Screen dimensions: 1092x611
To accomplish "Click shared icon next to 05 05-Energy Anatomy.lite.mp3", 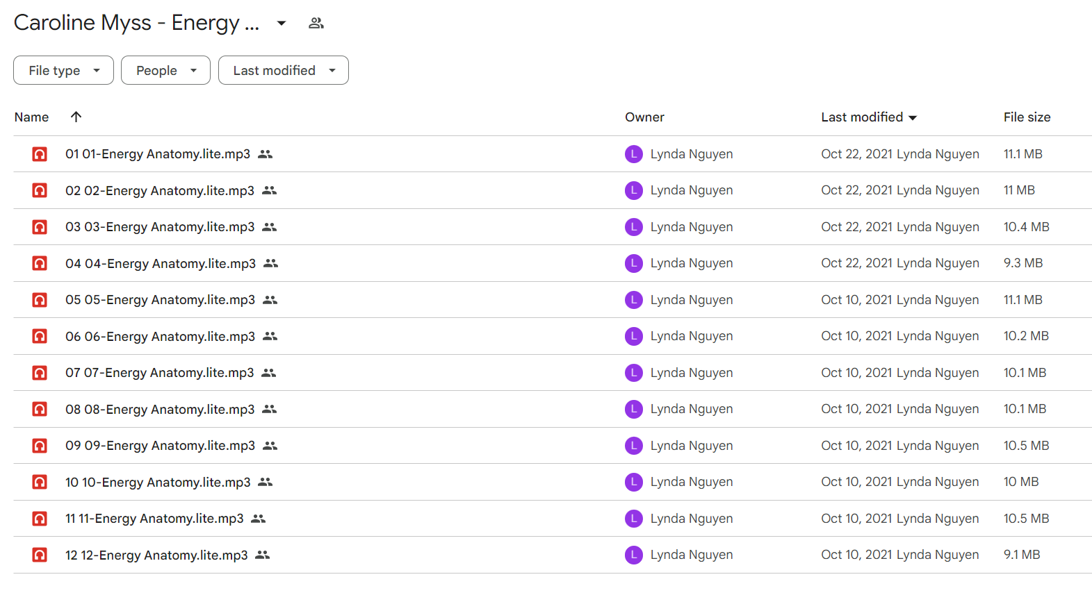I will click(270, 300).
